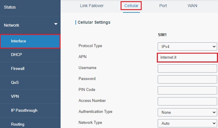Open the Routing page
This screenshot has height=128, width=218.
pos(18,124)
